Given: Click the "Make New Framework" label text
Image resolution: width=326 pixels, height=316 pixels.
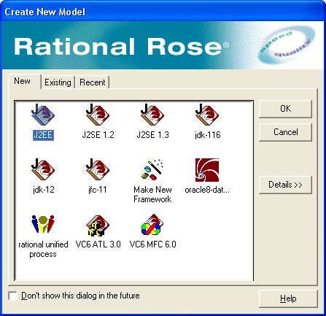Looking at the screenshot, I should (152, 194).
